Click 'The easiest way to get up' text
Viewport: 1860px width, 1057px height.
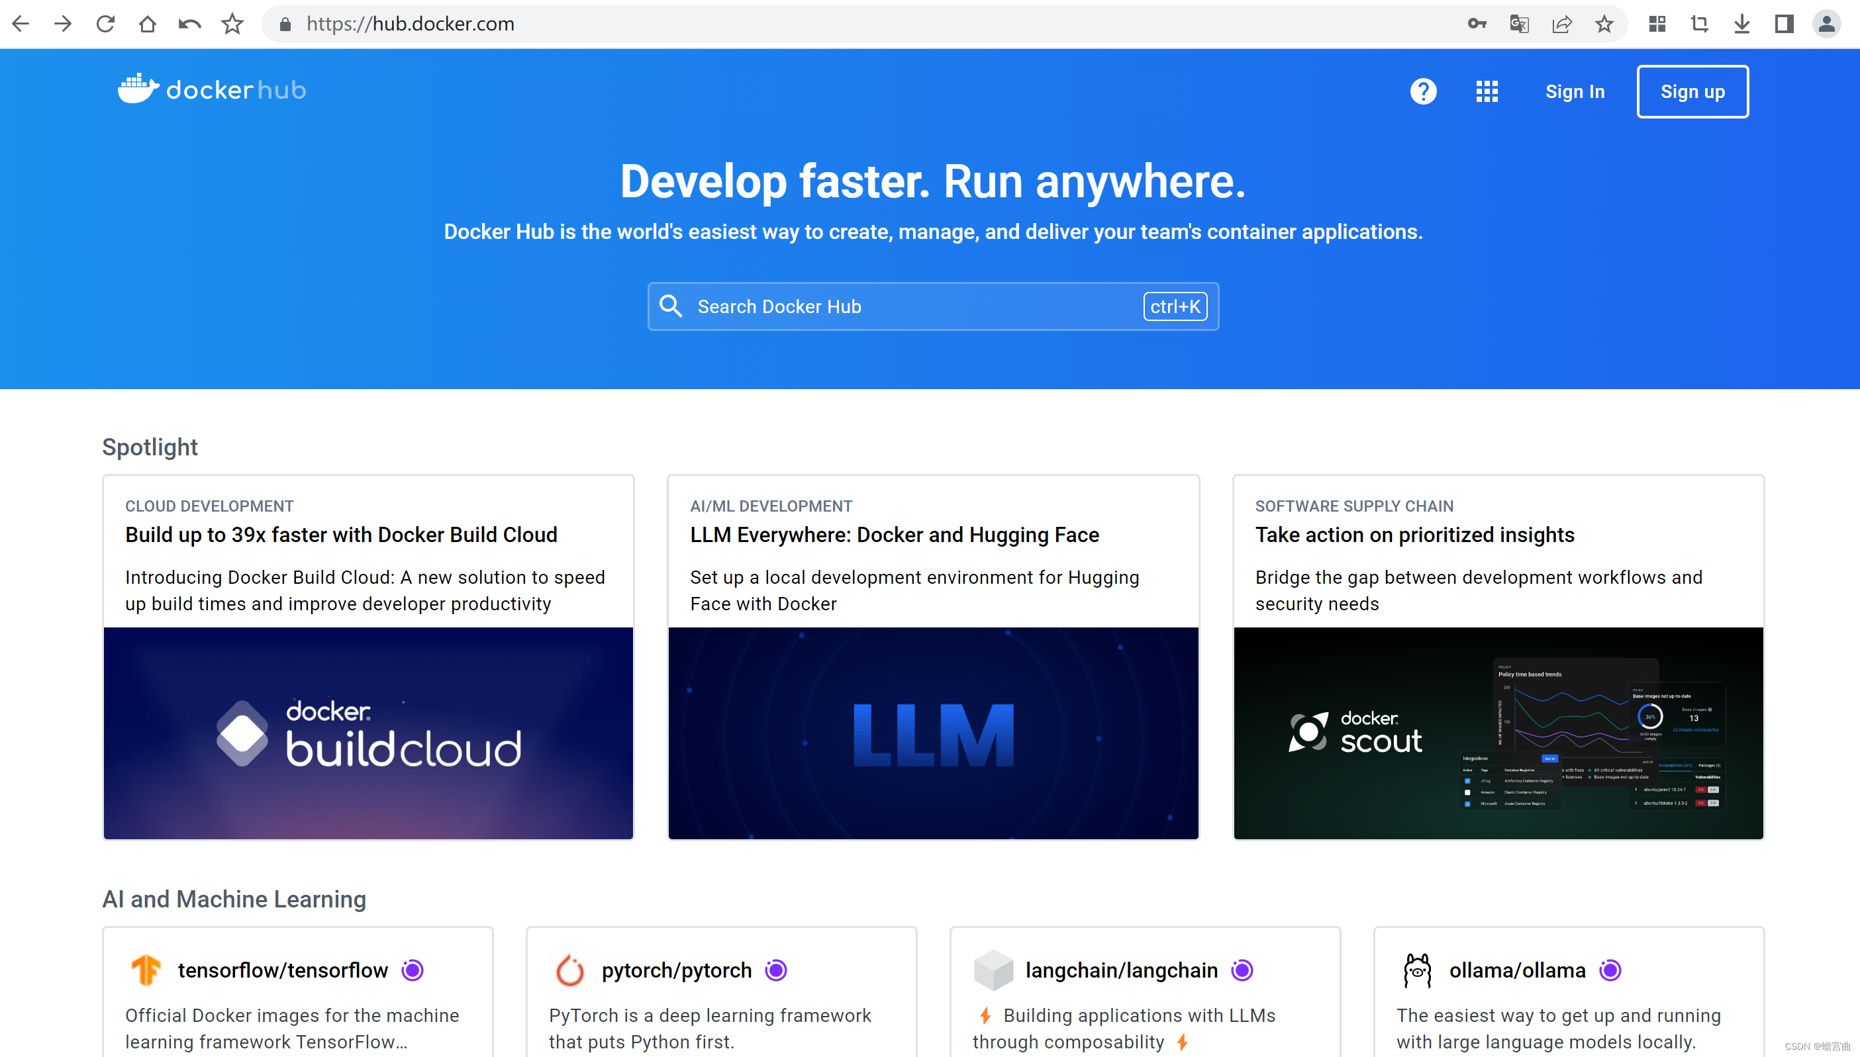tap(1559, 1028)
